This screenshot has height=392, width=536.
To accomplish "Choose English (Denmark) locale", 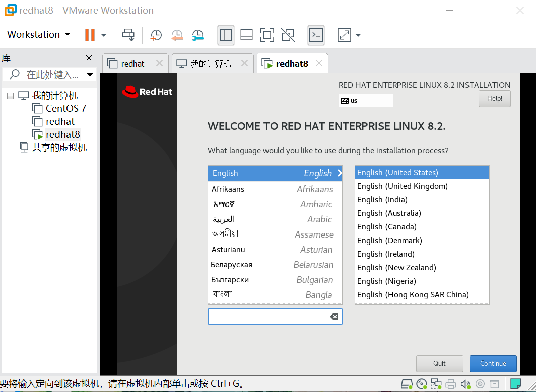I will tap(422, 241).
